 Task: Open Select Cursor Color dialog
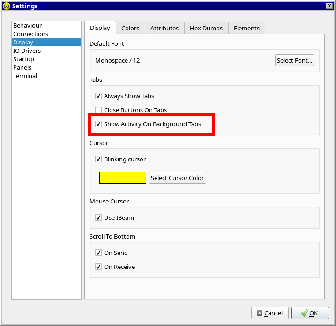coord(178,178)
